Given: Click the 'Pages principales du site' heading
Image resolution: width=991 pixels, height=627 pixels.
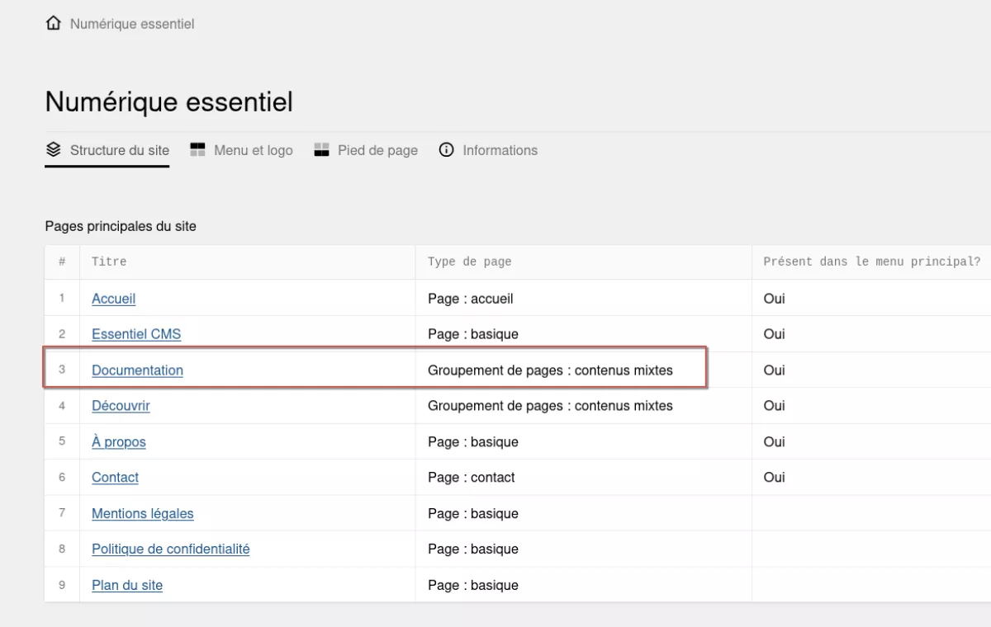Looking at the screenshot, I should [x=121, y=226].
